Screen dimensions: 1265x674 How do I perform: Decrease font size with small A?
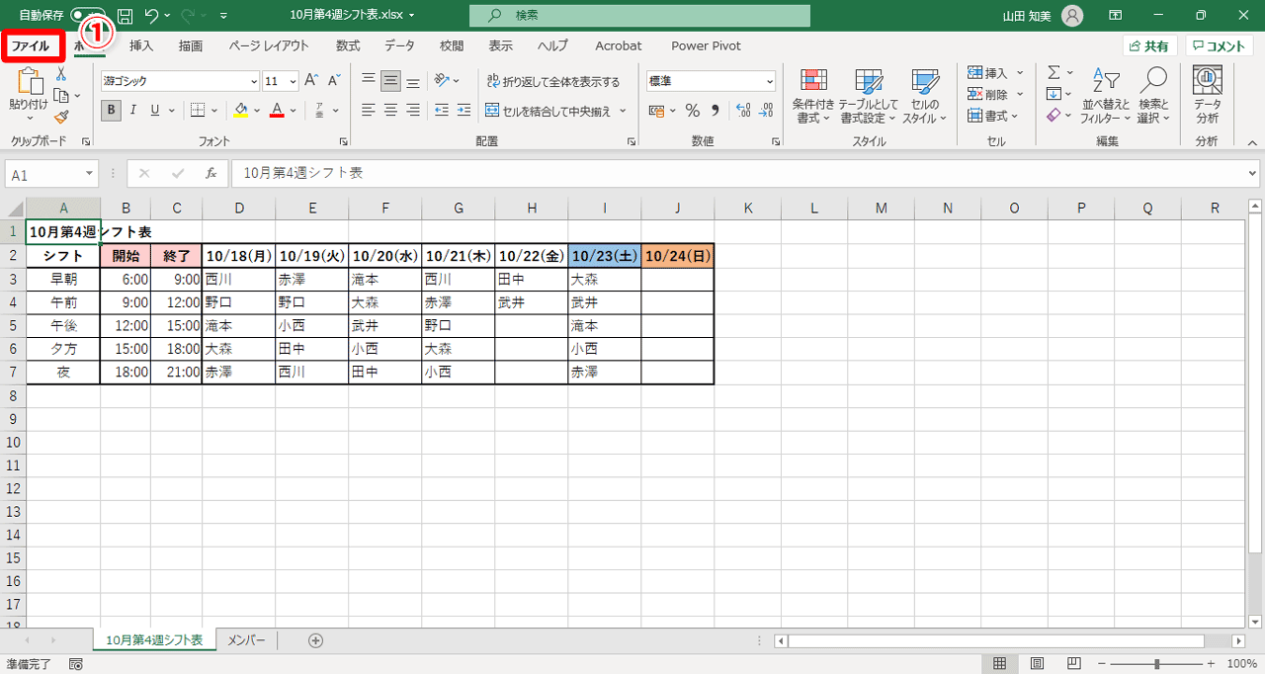click(332, 80)
